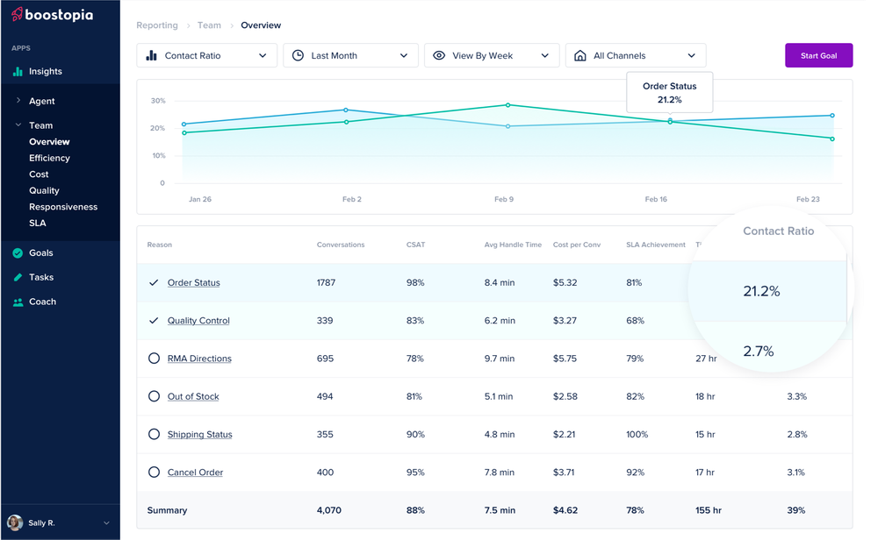Viewport: 878px width, 540px height.
Task: Click bar chart icon in Contact Ratio dropdown
Action: pos(151,55)
